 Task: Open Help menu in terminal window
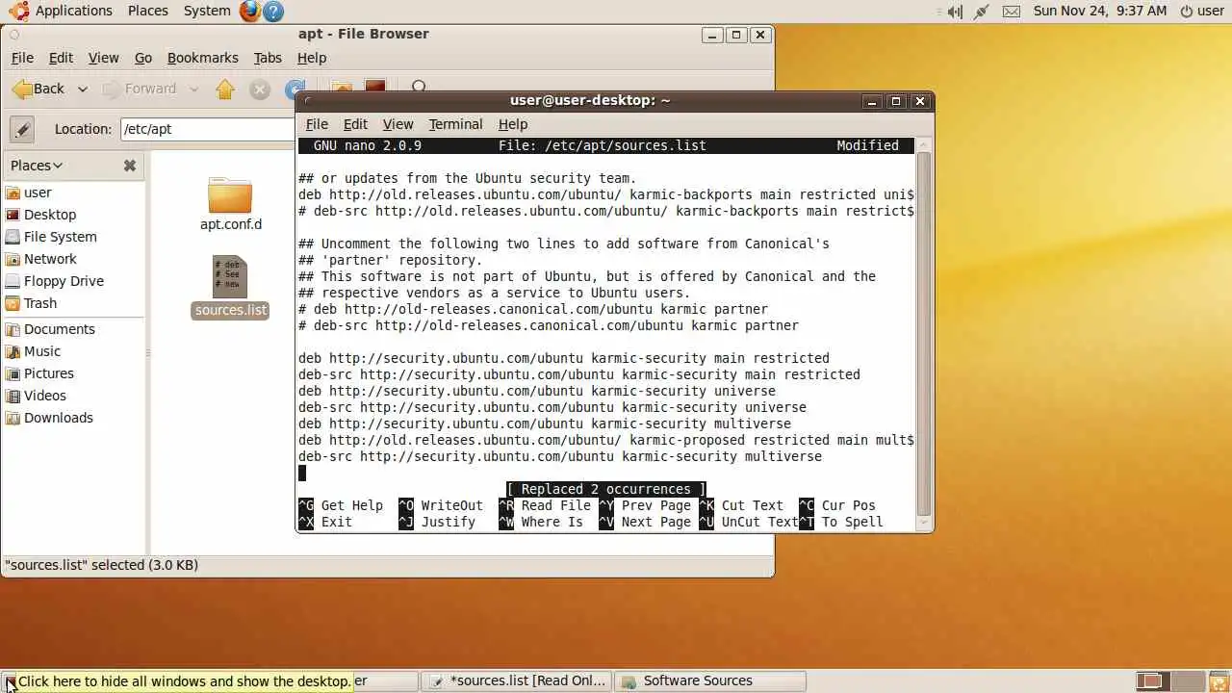(x=513, y=124)
